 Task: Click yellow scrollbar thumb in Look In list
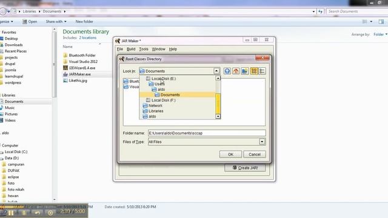pos(218,104)
